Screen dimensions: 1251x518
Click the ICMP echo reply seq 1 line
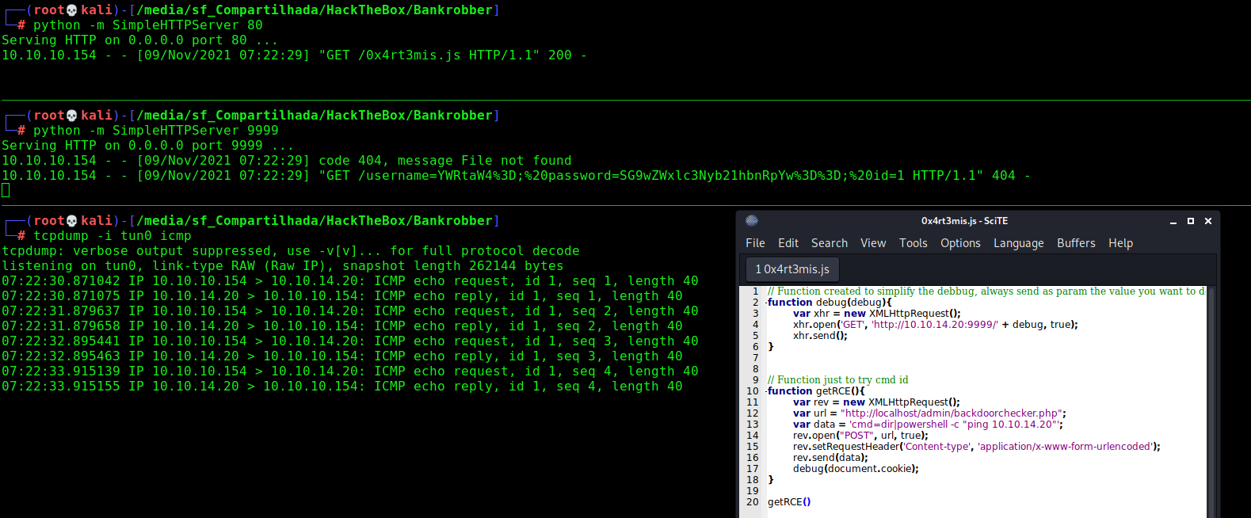tap(342, 296)
